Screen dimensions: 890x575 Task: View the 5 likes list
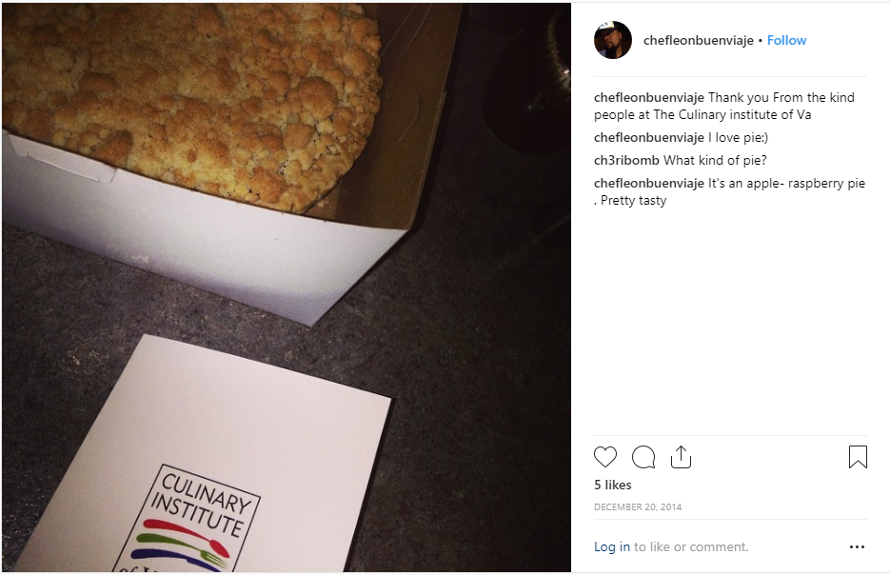pyautogui.click(x=612, y=485)
